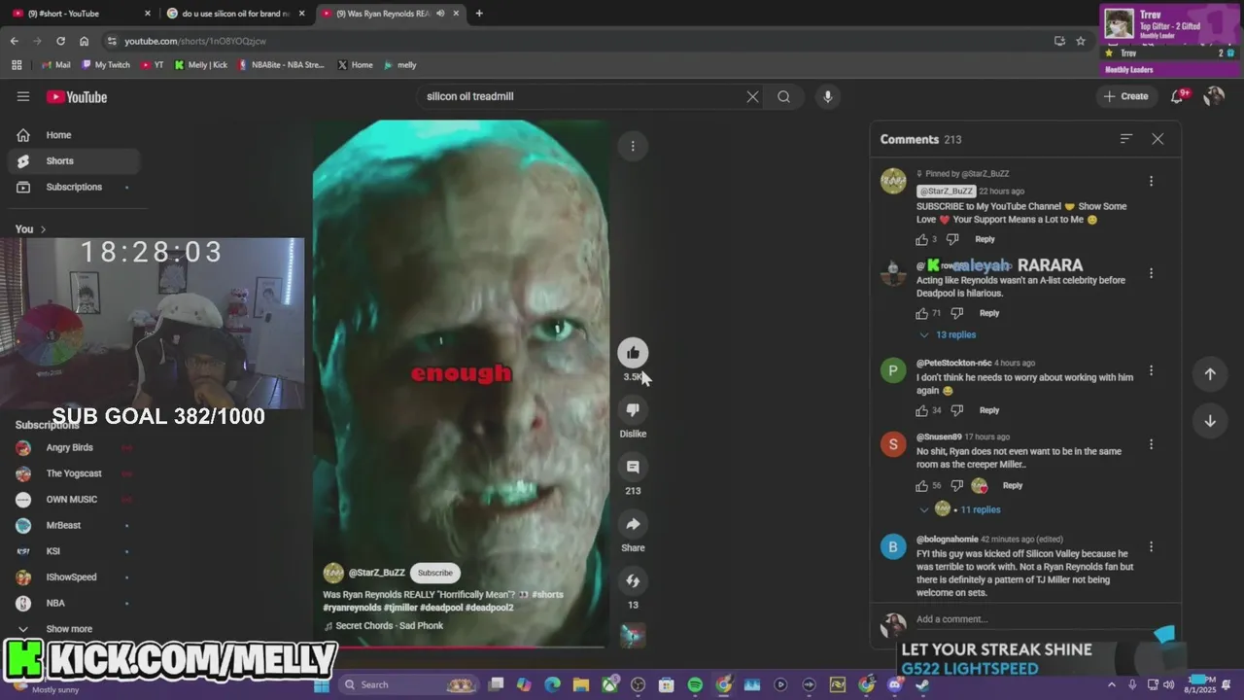This screenshot has height=700, width=1244.
Task: Reply to Snusen89's comment
Action: 1013,485
